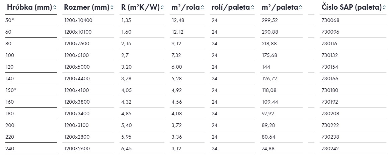
Task: Click the m²/paleta header label
Action: [x=280, y=7]
